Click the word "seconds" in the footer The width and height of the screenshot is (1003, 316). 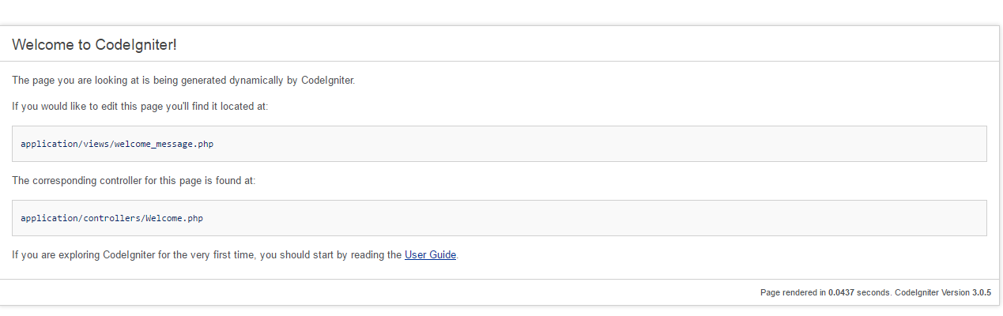(874, 292)
